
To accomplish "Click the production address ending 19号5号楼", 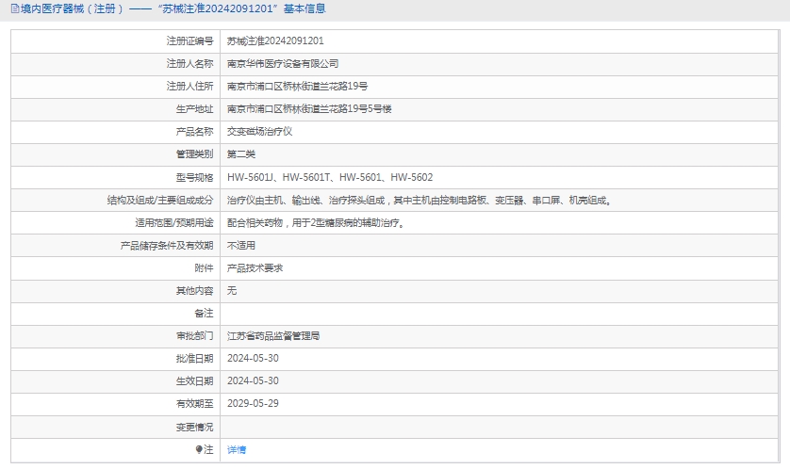I will [309, 109].
